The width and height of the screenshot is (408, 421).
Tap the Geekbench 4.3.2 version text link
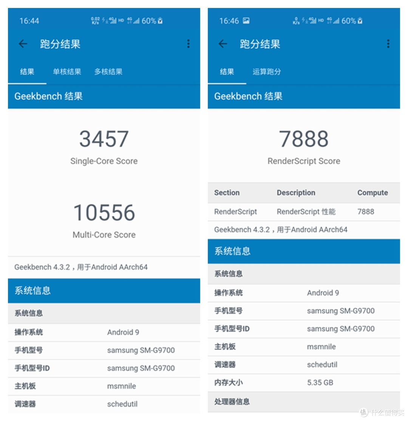[82, 267]
